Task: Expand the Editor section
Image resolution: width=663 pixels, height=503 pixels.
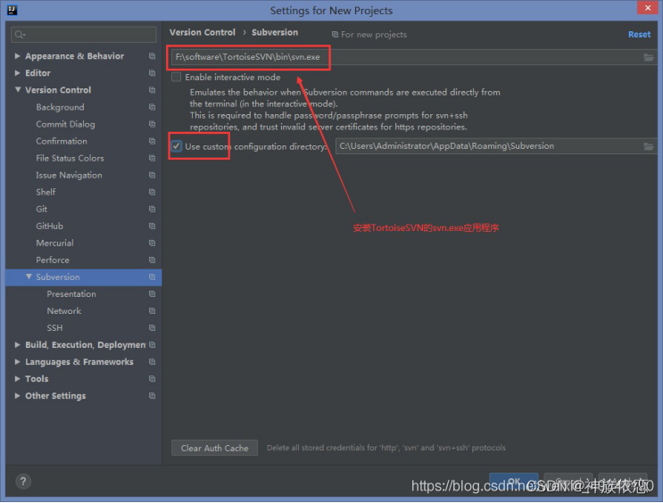Action: point(17,73)
